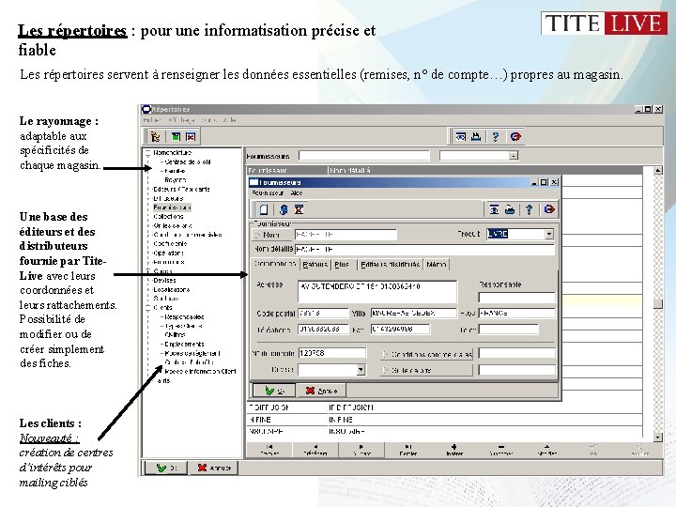Click in the Adresse text box
The height and width of the screenshot is (507, 676).
pyautogui.click(x=377, y=291)
